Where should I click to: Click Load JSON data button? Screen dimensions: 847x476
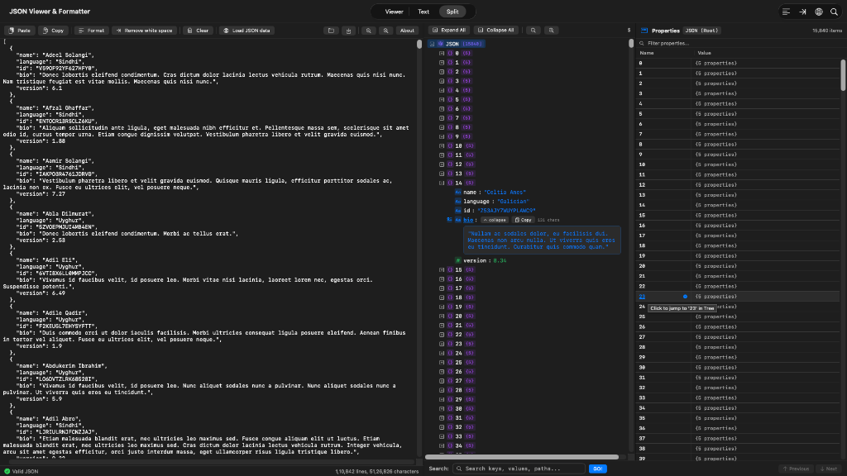[246, 31]
